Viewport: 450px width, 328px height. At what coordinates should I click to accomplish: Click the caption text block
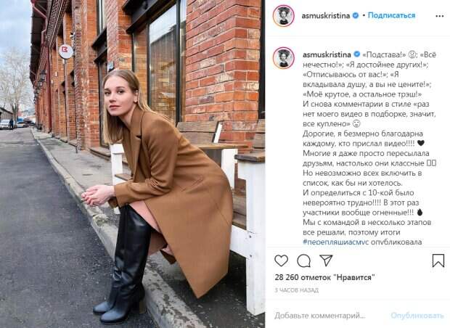coord(369,148)
